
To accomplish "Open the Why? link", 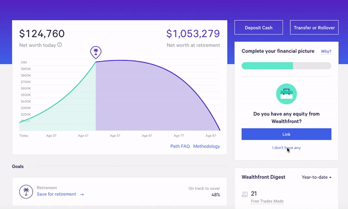I will point(326,51).
